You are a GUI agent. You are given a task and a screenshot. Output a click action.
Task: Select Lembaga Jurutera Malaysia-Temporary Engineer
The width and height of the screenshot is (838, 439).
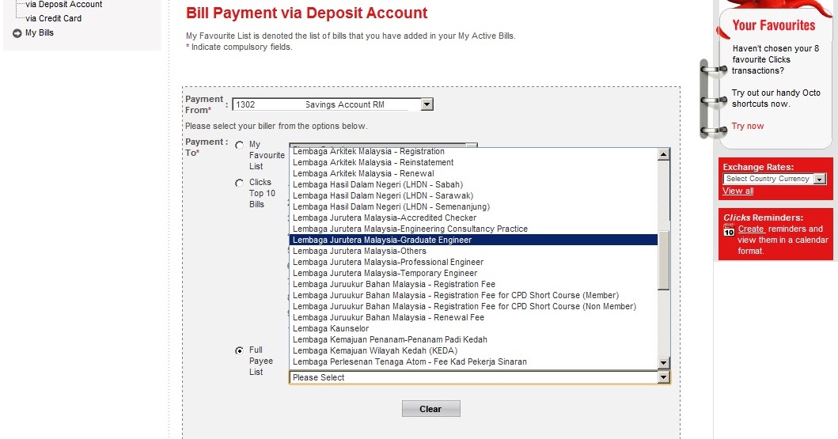473,273
